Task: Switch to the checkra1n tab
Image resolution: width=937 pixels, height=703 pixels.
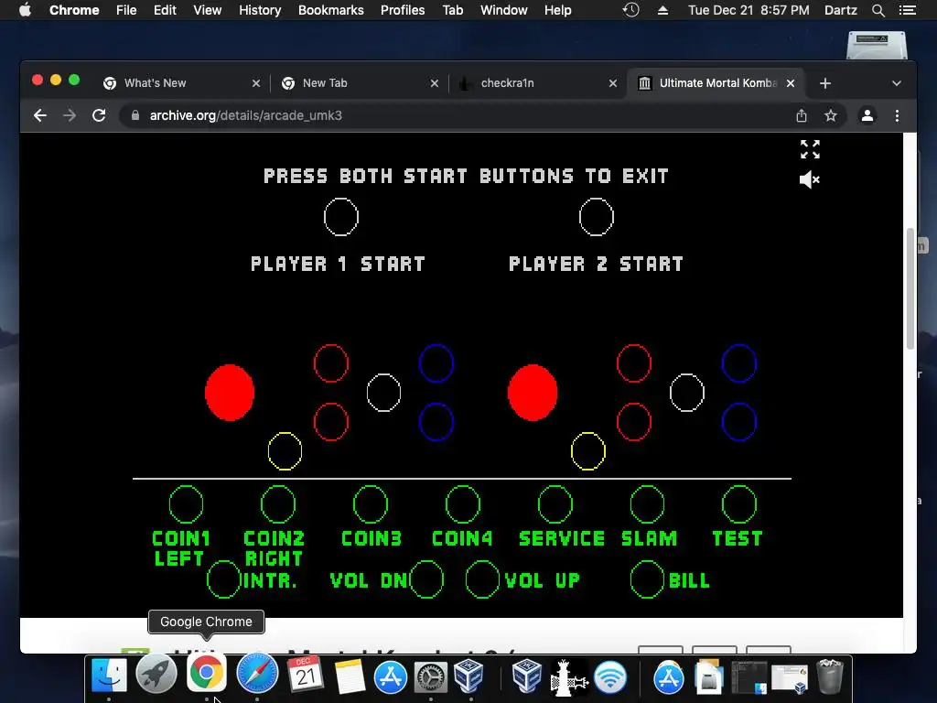Action: tap(536, 83)
